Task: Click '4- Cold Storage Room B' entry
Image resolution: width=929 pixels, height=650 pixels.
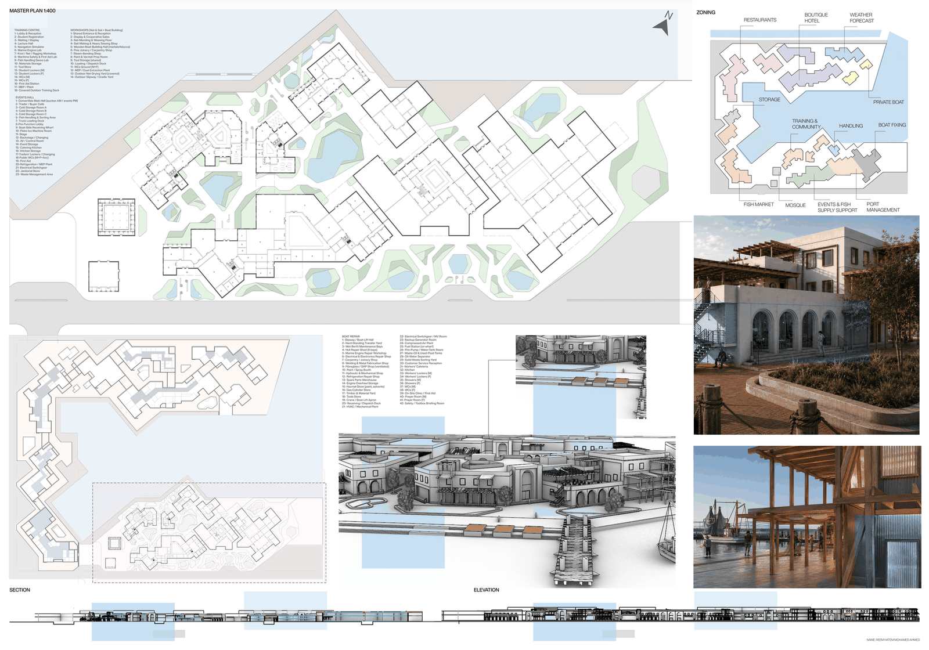Action: tap(31, 111)
